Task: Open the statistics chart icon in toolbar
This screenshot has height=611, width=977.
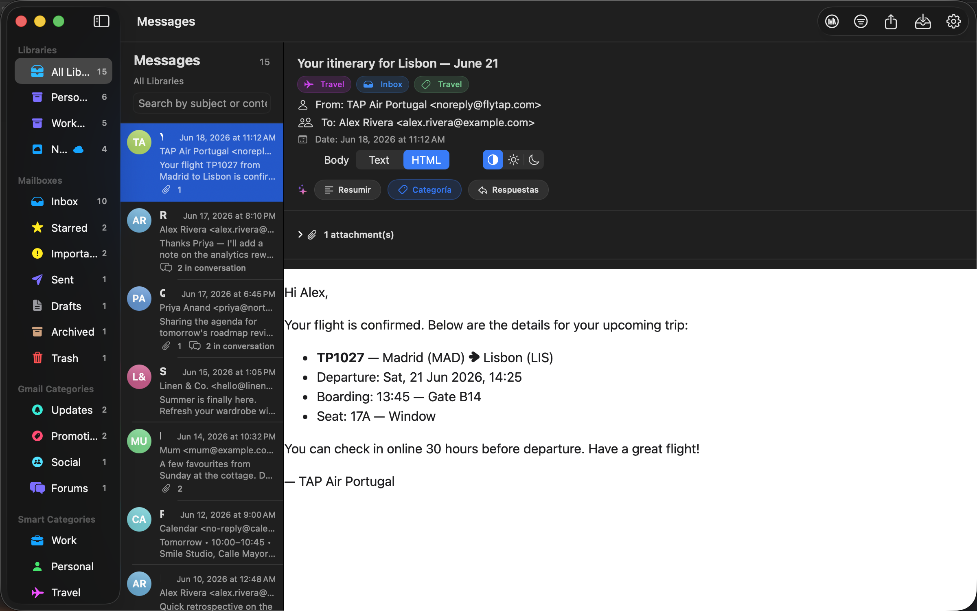Action: click(x=832, y=21)
